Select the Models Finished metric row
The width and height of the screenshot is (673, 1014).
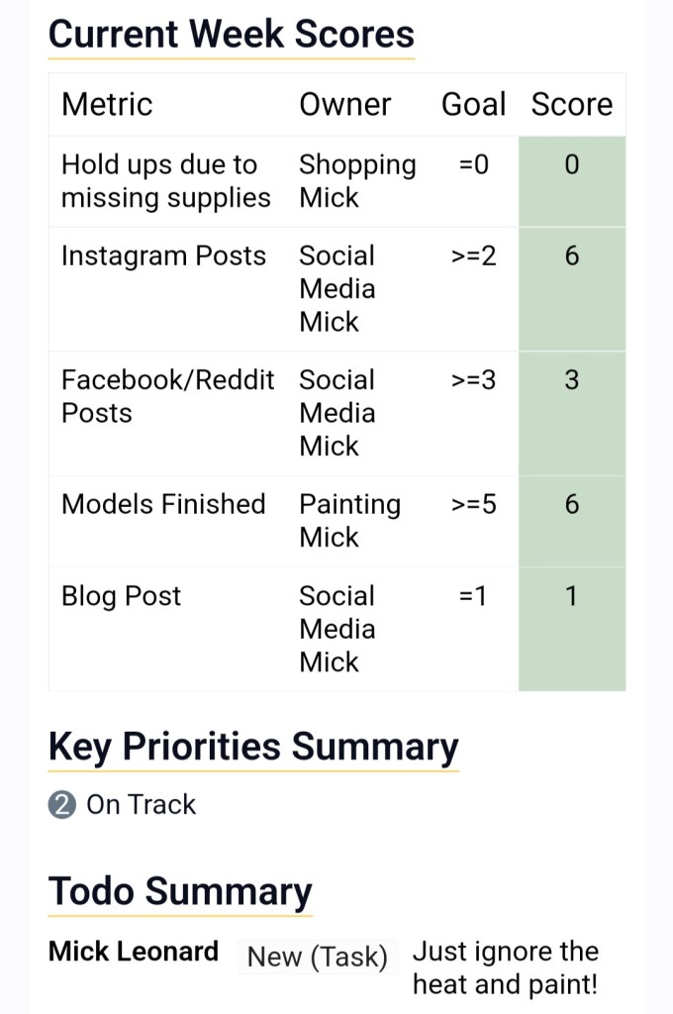[163, 504]
